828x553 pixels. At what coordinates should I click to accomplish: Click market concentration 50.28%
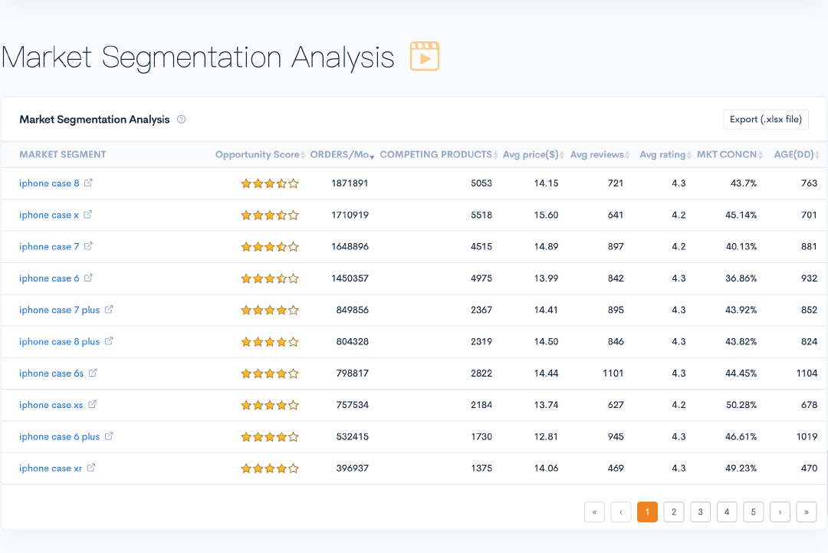(741, 405)
